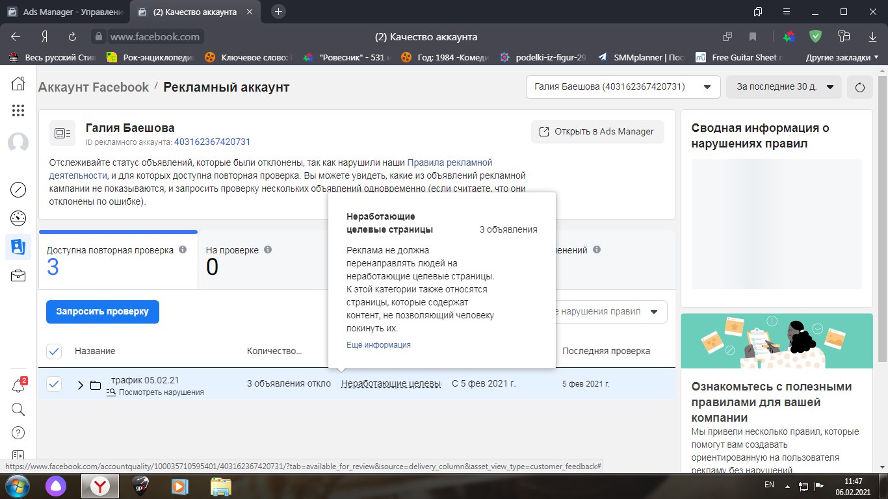Open the help question mark icon
Image resolution: width=888 pixels, height=499 pixels.
(x=18, y=433)
